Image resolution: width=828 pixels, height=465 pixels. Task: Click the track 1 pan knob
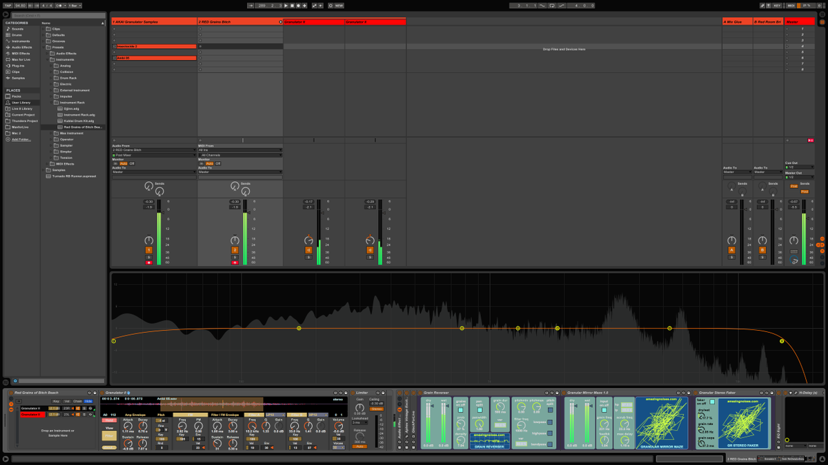point(149,240)
